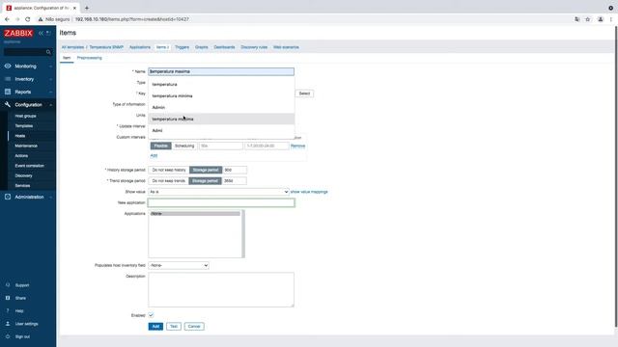Open the Show value dropdown

coord(219,192)
